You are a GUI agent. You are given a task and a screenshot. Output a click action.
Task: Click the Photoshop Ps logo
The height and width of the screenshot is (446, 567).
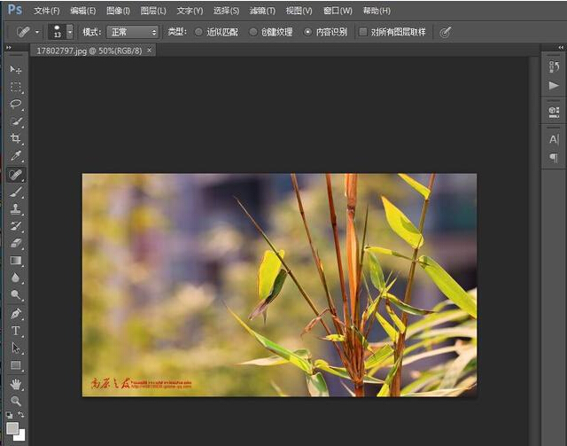(15, 9)
